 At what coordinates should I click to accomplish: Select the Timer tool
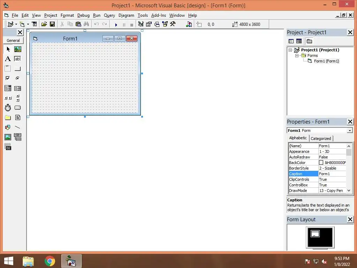pos(8,107)
